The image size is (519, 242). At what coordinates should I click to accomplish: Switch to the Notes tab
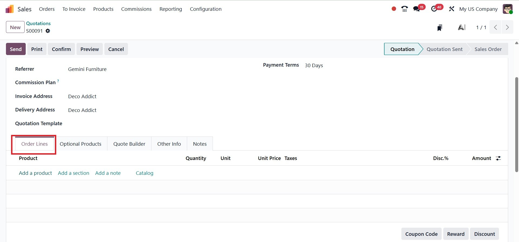click(200, 144)
